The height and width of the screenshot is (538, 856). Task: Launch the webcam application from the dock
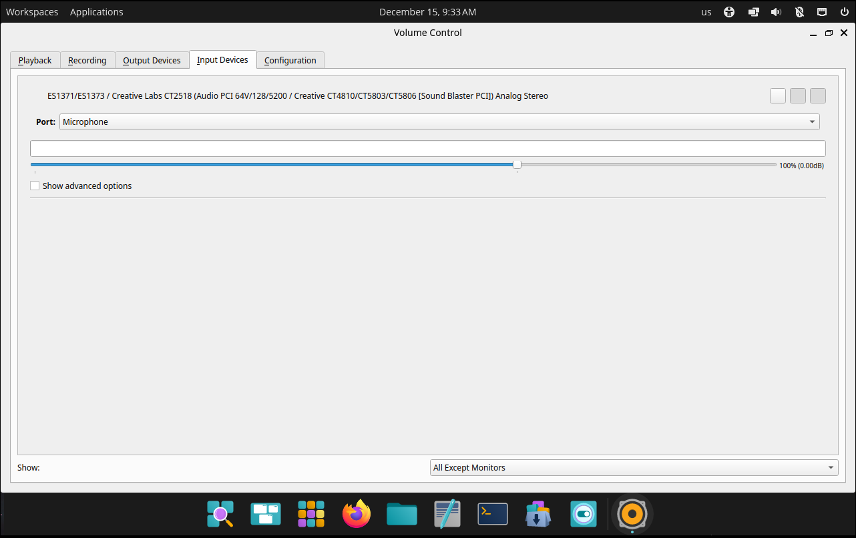point(583,514)
